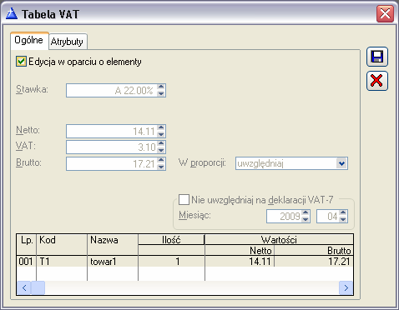Increase Stawka with up arrow

pos(161,87)
